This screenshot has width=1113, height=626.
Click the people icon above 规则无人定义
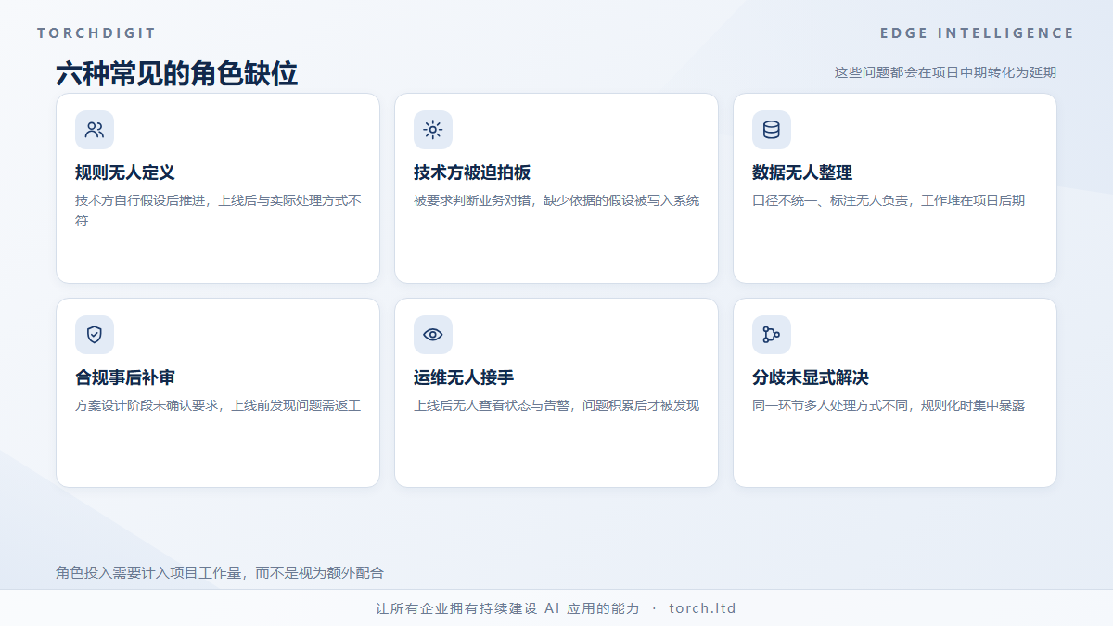click(x=95, y=130)
